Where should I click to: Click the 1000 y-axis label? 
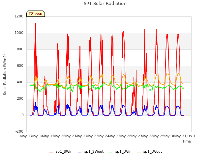[19, 33]
